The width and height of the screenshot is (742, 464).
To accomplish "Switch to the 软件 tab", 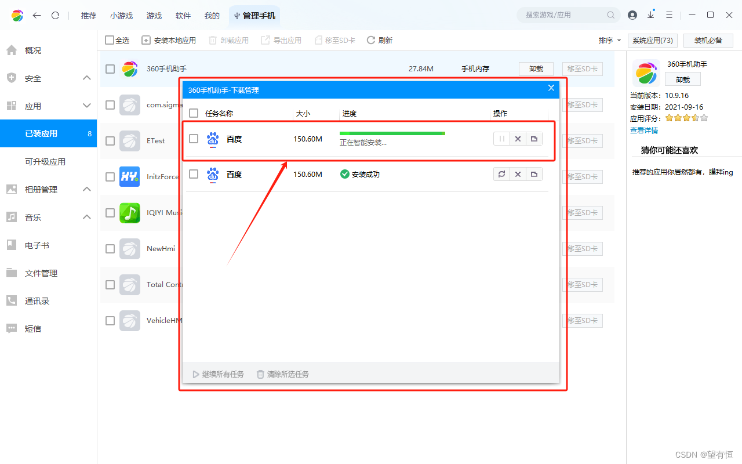I will 183,16.
